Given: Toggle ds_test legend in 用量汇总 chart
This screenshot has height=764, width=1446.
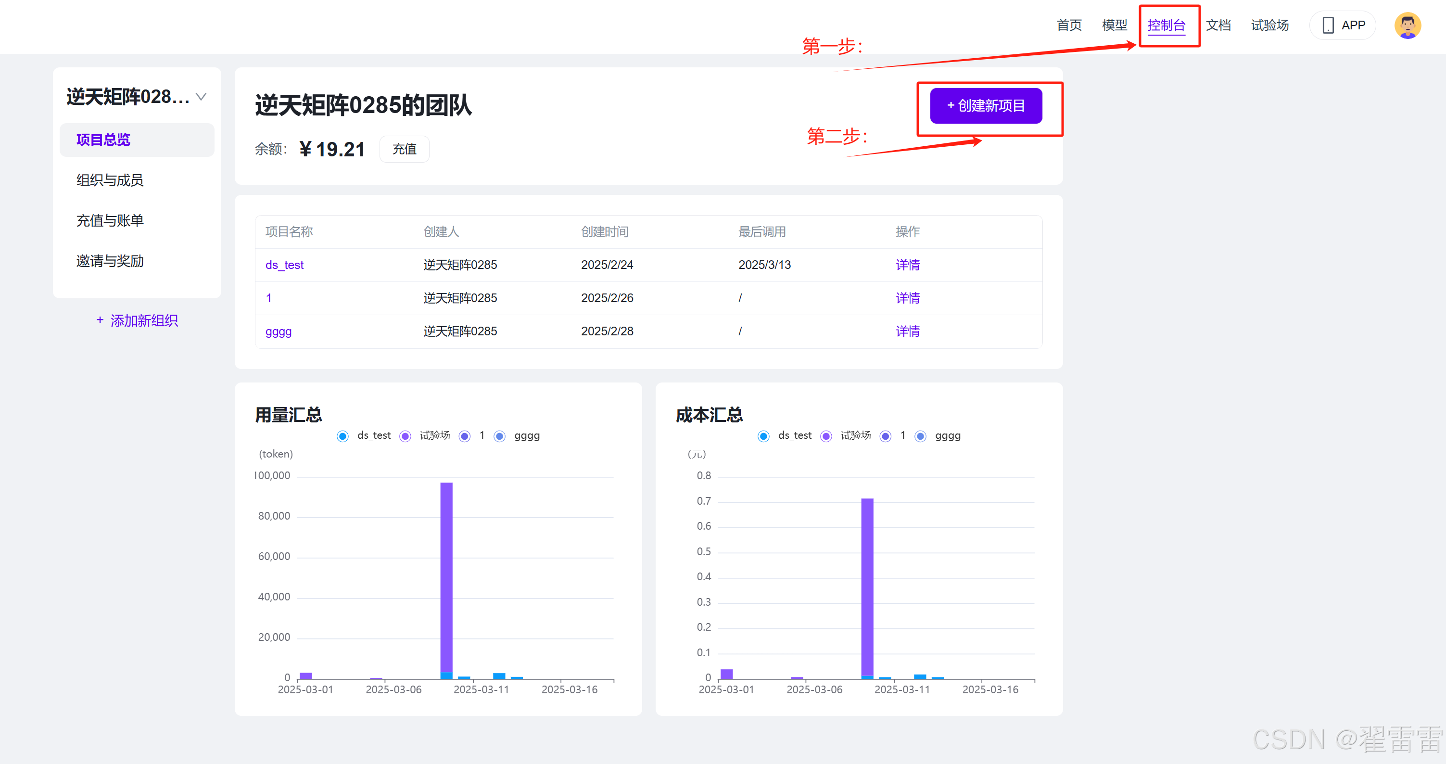Looking at the screenshot, I should pos(364,435).
